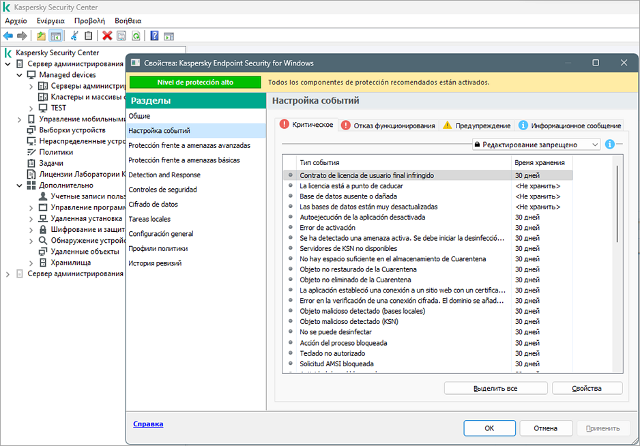Open the Controles de seguridad section
The image size is (640, 446).
point(196,190)
